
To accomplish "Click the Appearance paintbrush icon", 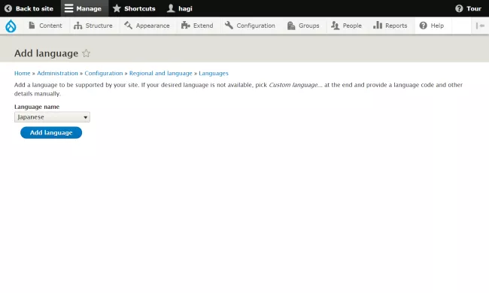I will pyautogui.click(x=128, y=26).
